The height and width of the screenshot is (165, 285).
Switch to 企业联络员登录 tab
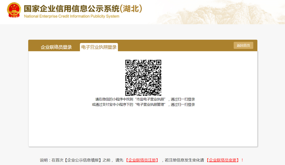tap(56, 47)
